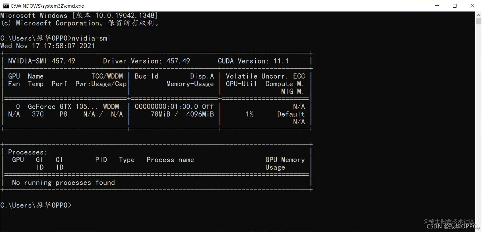
Task: Click the temperature value 37C
Action: (x=38, y=114)
